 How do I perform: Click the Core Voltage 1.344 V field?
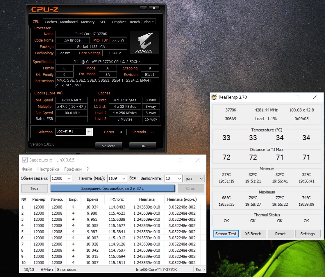(x=115, y=53)
